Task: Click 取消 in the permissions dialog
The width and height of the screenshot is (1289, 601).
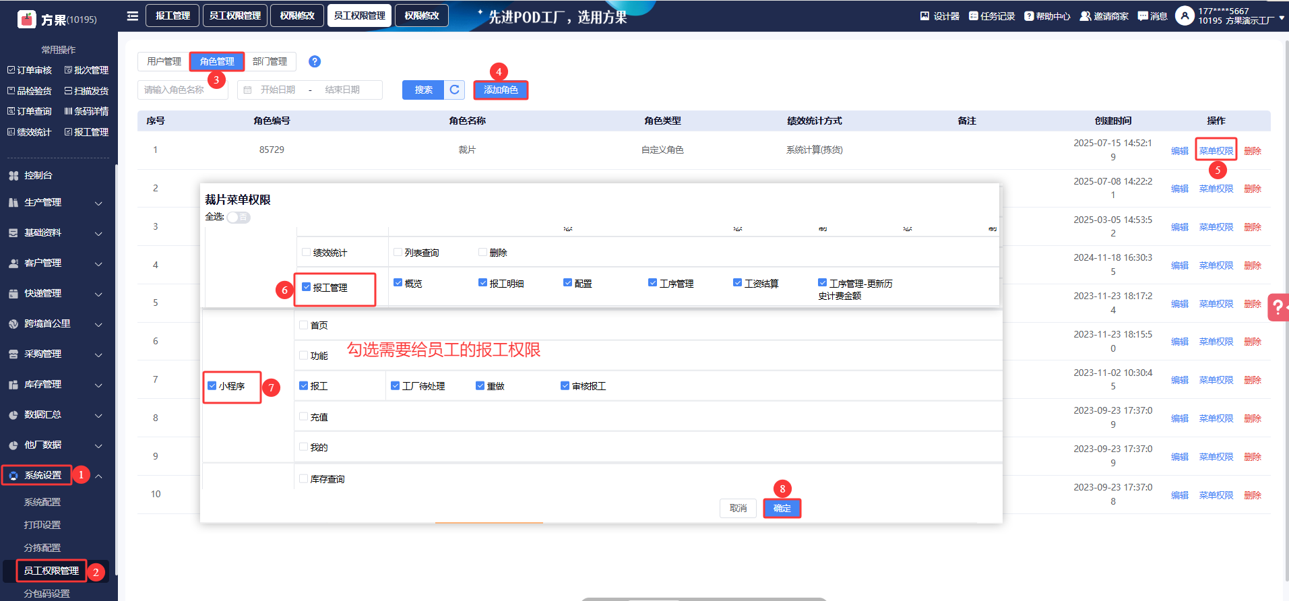Action: coord(738,508)
